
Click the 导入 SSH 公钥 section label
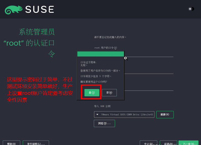point(102,106)
